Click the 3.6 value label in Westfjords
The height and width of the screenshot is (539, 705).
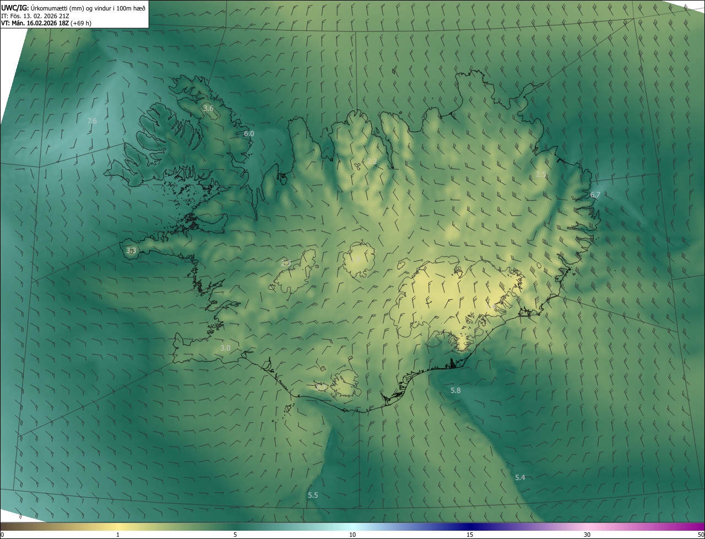click(208, 108)
